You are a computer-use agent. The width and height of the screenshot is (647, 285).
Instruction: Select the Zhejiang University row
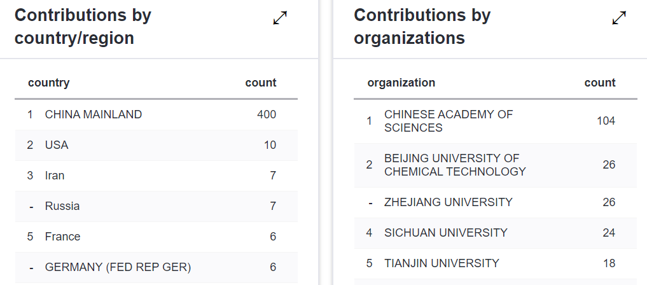click(x=449, y=202)
